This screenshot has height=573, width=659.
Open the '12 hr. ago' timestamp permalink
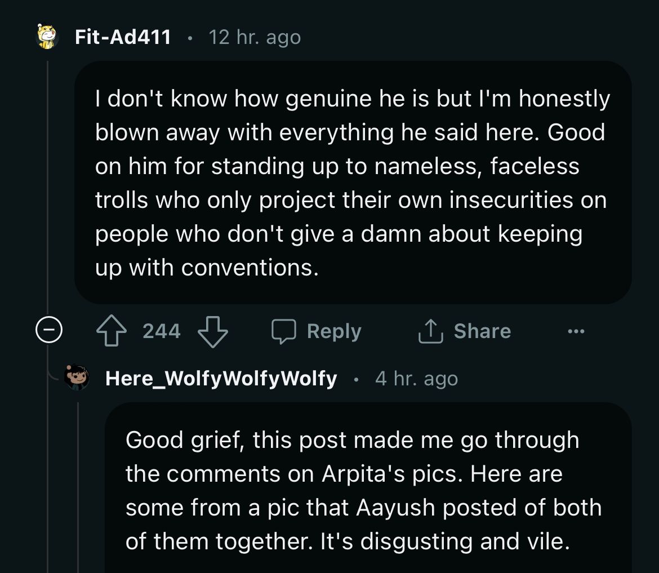(255, 38)
